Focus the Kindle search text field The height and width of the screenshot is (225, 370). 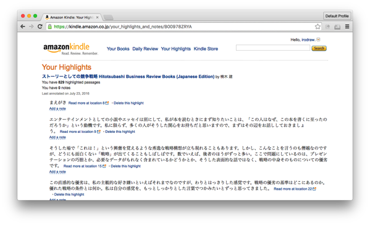[273, 48]
